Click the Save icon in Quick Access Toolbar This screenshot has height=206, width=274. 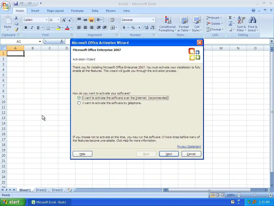[x=16, y=3]
